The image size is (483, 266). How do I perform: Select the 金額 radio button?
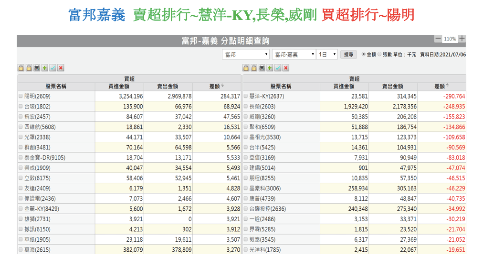click(364, 55)
